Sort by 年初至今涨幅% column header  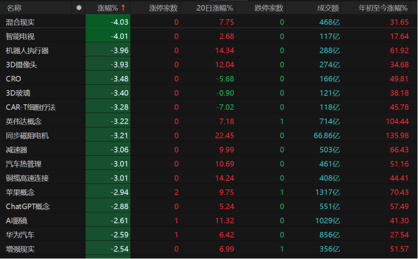[383, 8]
